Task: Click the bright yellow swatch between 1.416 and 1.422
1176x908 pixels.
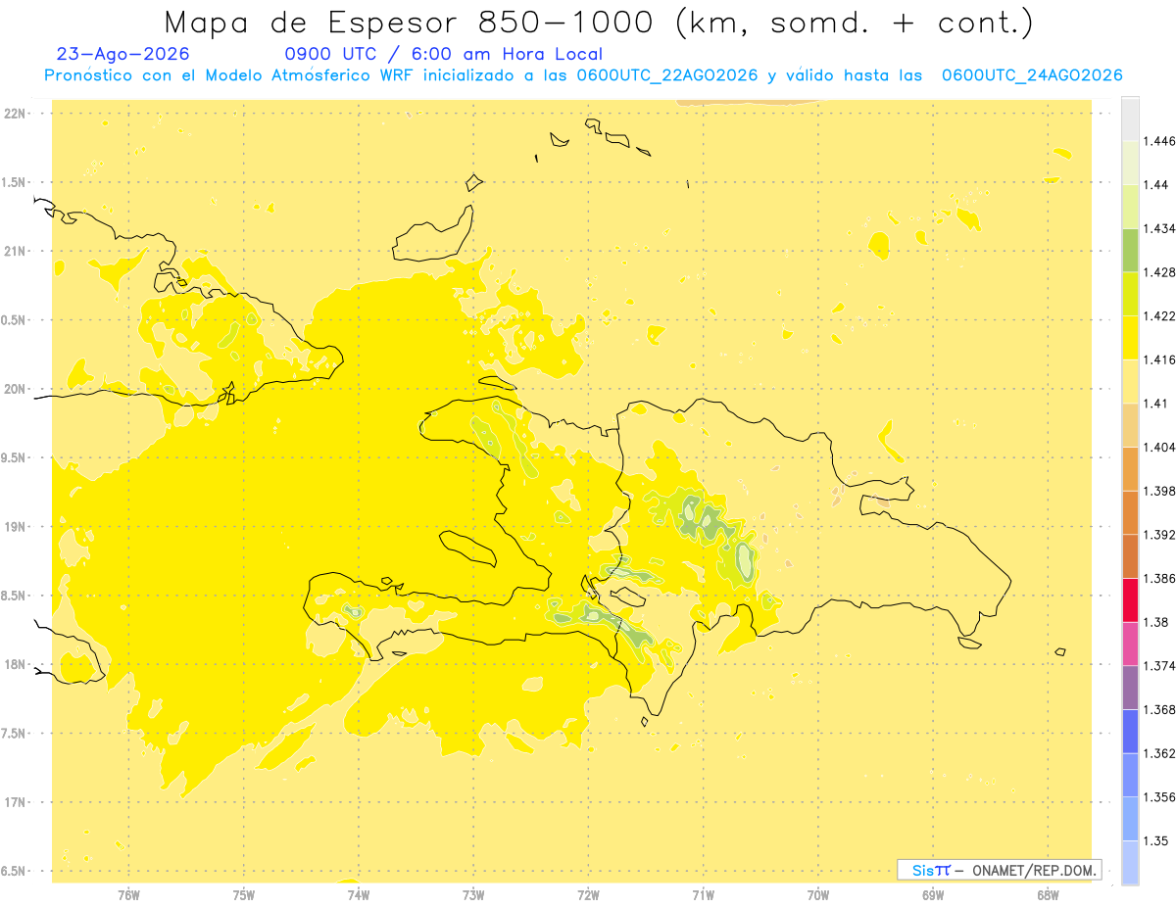Action: (1130, 337)
